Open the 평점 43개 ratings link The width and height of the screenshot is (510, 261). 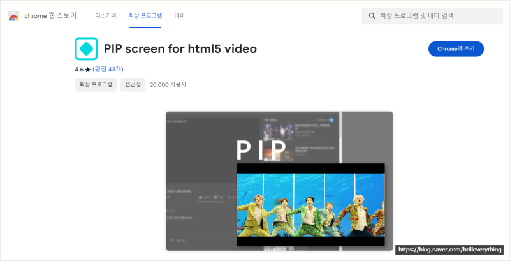coord(108,70)
